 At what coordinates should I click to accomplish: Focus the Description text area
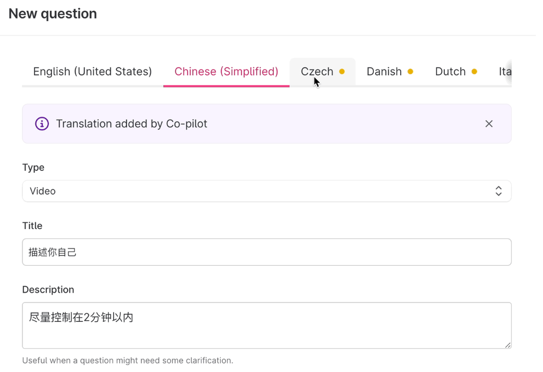[x=267, y=325]
